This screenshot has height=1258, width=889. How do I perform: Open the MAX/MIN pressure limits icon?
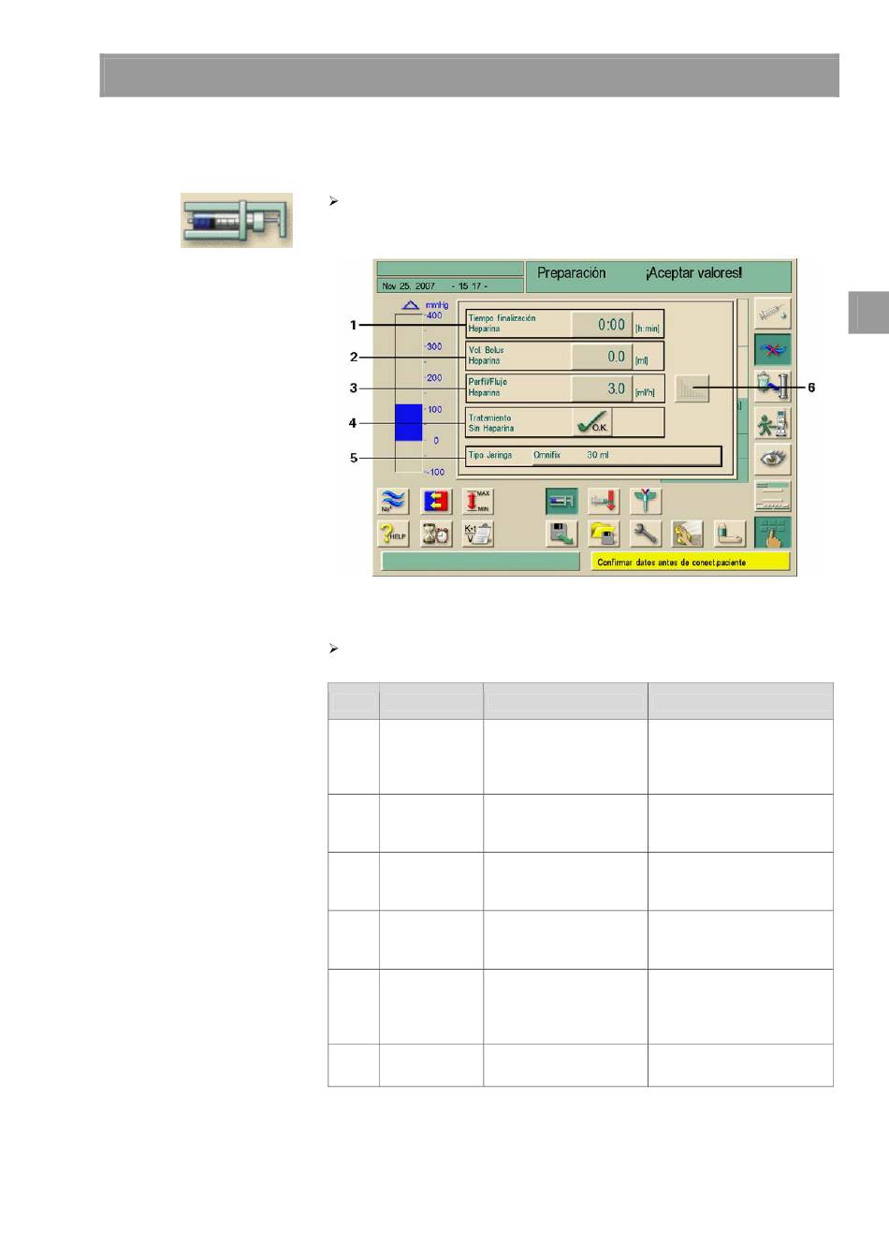pos(478,501)
